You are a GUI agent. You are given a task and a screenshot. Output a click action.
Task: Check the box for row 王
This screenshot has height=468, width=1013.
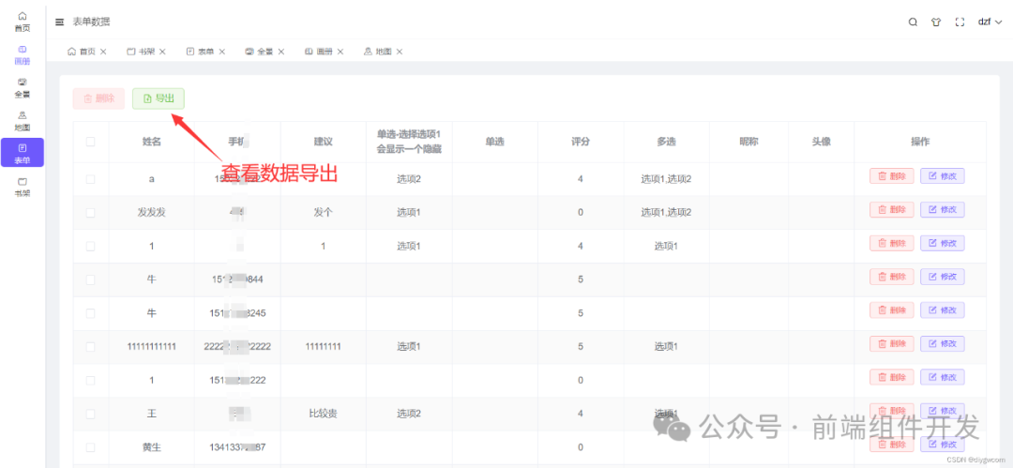(x=90, y=414)
